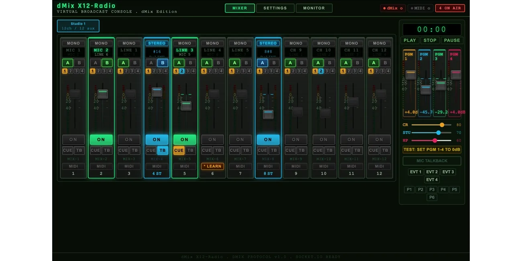
Task: Disable CUE on channel 5
Action: point(179,151)
